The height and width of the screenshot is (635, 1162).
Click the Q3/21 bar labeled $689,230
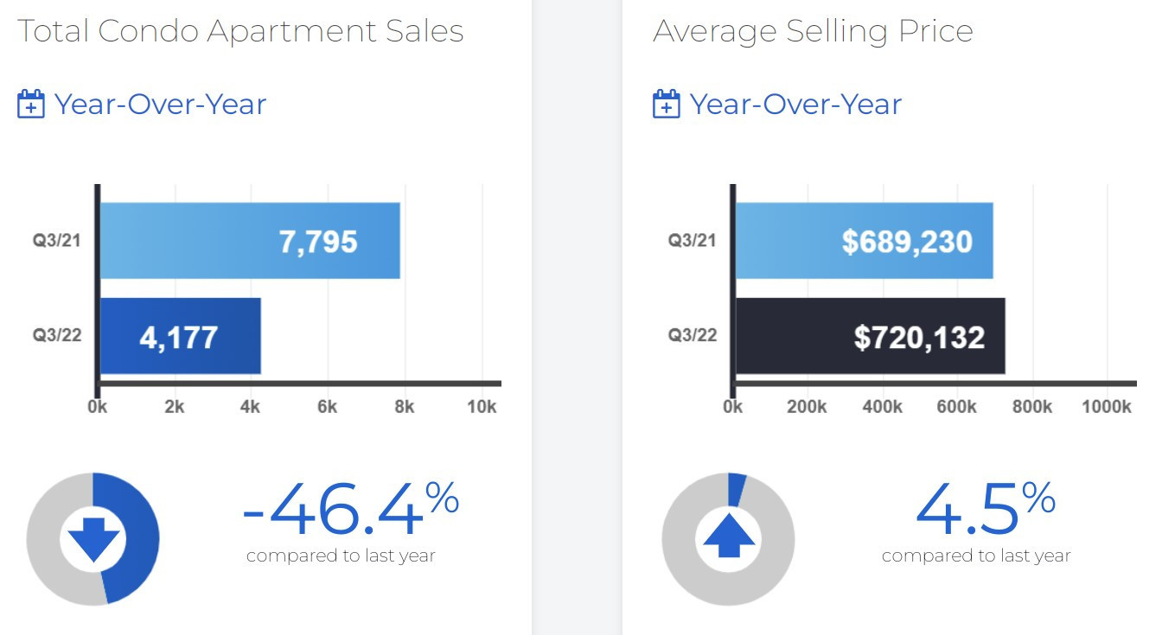click(x=864, y=241)
